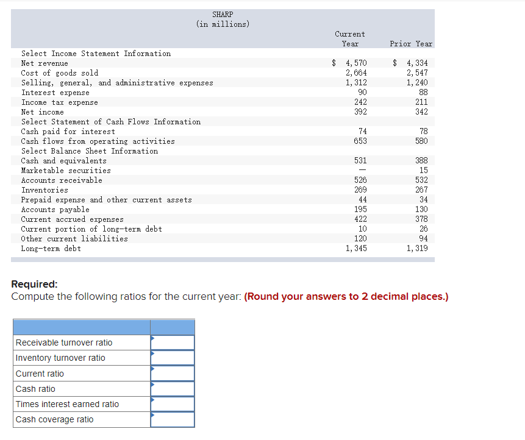
Task: Click the Inventory turnover ratio input field
Action: [173, 358]
